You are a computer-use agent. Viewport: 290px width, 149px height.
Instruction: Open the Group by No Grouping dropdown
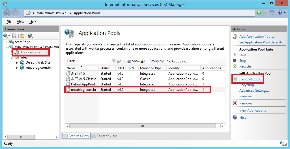coord(187,61)
